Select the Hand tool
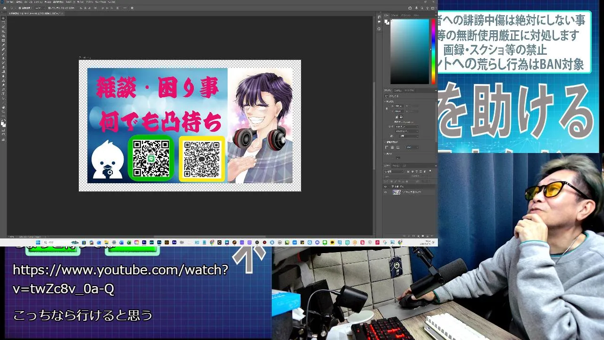 (x=3, y=107)
